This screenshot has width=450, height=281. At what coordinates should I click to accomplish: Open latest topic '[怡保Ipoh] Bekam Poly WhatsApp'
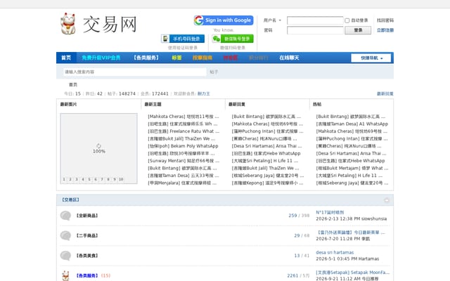[183, 146]
